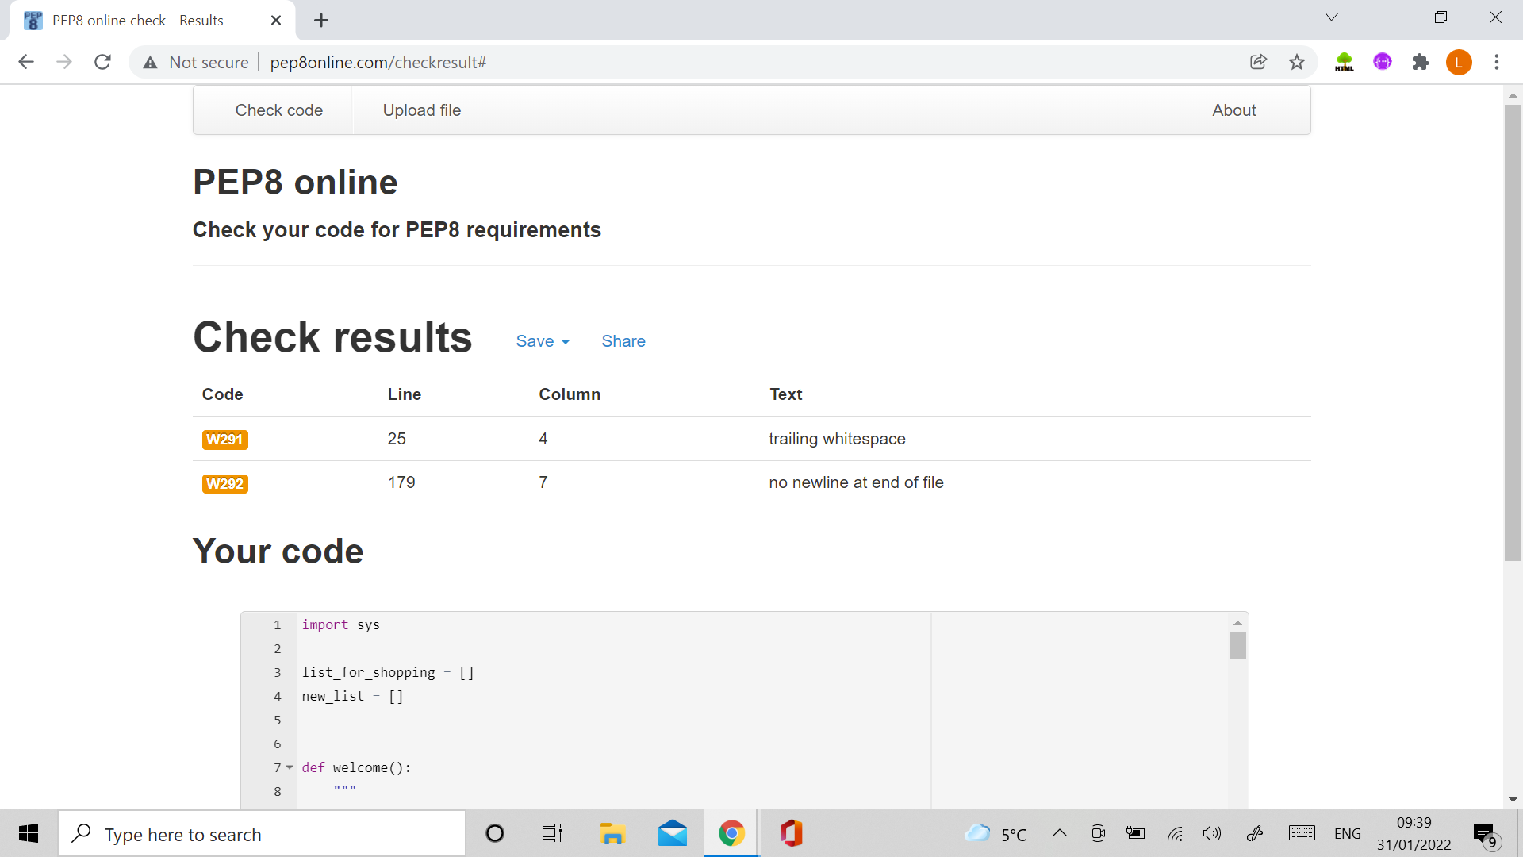Open the HTML tree extension icon

(1344, 62)
